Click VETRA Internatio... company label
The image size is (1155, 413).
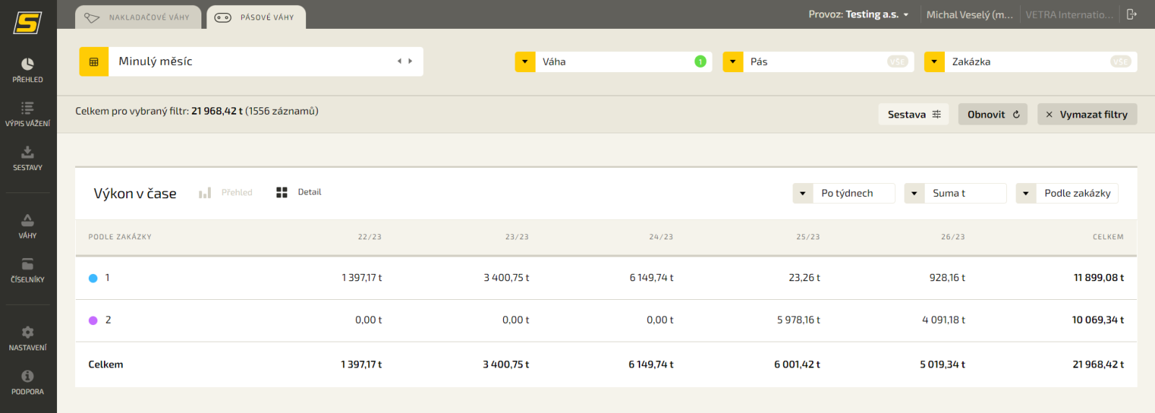point(1069,14)
